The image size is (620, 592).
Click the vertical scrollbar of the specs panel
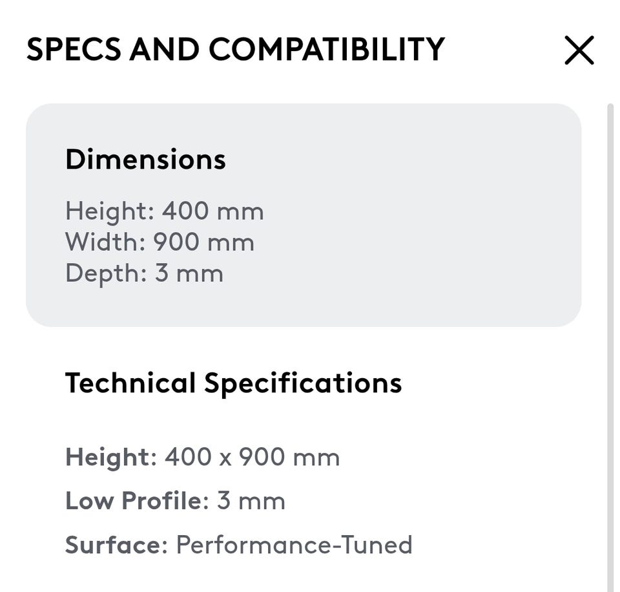point(610,323)
